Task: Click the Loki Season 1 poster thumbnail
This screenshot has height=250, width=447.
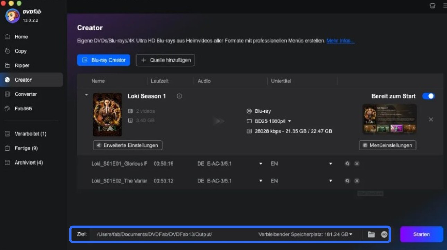Action: point(107,114)
